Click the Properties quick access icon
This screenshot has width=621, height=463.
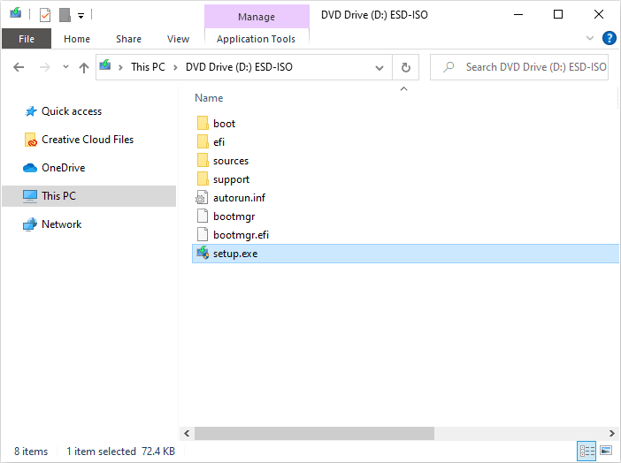coord(45,15)
